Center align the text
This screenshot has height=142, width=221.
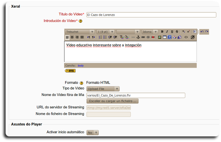72,37
